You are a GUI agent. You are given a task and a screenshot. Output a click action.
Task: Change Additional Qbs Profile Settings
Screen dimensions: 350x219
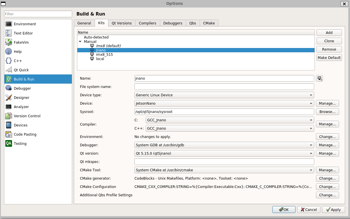pyautogui.click(x=327, y=195)
